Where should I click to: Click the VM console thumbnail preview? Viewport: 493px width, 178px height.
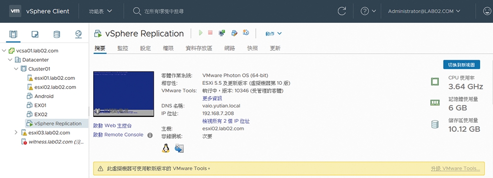[124, 94]
